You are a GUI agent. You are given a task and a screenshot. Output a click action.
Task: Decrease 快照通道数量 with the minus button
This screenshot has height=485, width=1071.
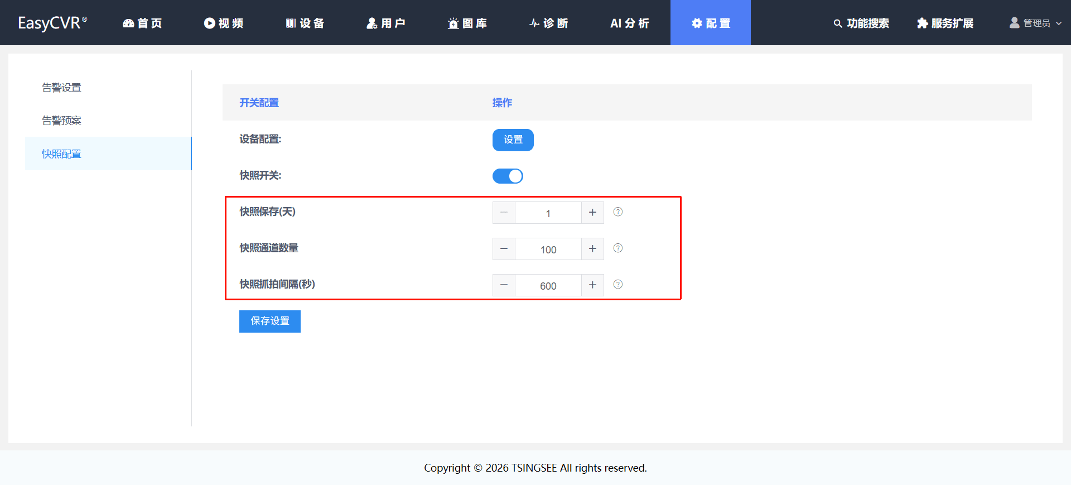click(504, 249)
